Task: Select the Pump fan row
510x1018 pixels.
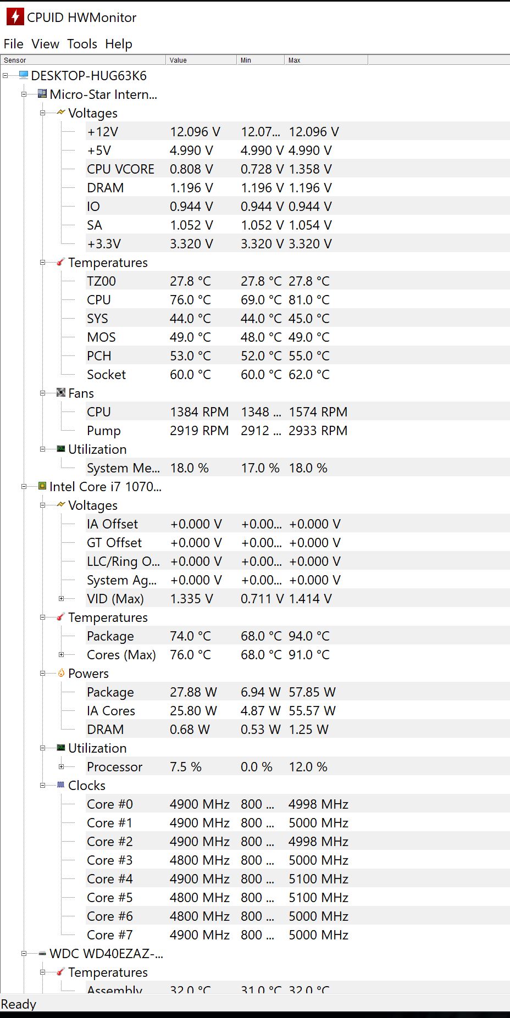Action: tap(297, 430)
